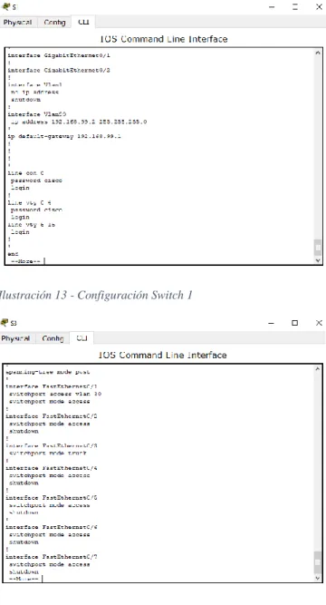Screen dimensions: 326x605
Task: Maximize the S3 window
Action: [x=295, y=323]
